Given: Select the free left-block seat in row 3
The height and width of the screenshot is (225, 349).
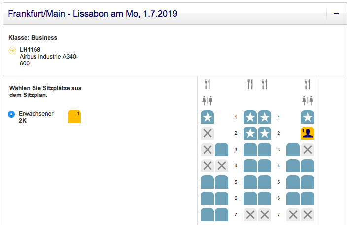Looking at the screenshot, I should 221,149.
